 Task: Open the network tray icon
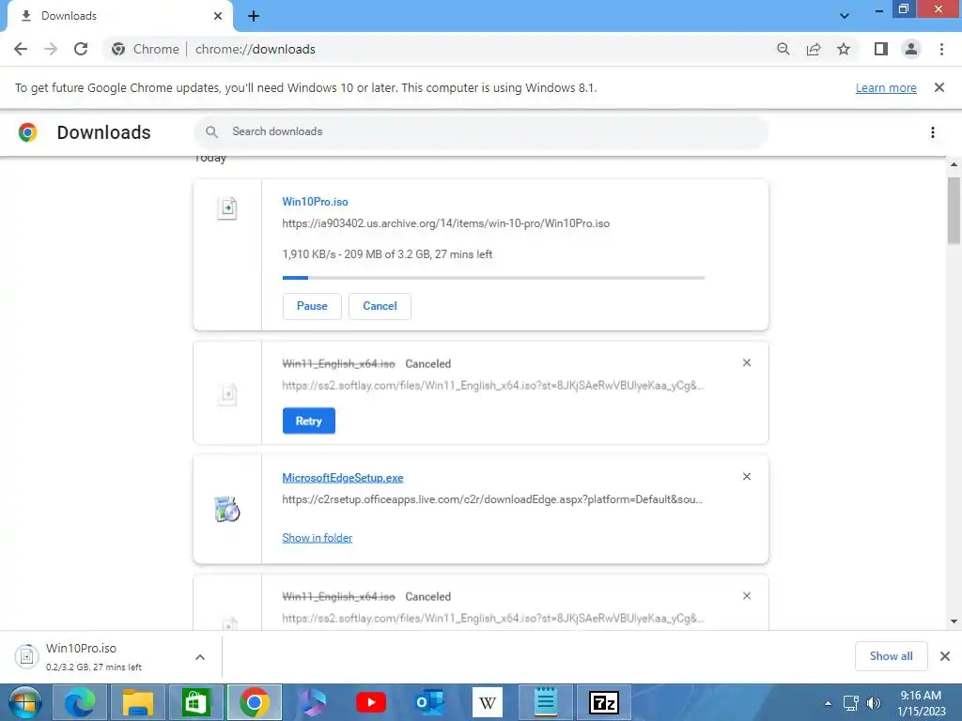click(x=851, y=703)
